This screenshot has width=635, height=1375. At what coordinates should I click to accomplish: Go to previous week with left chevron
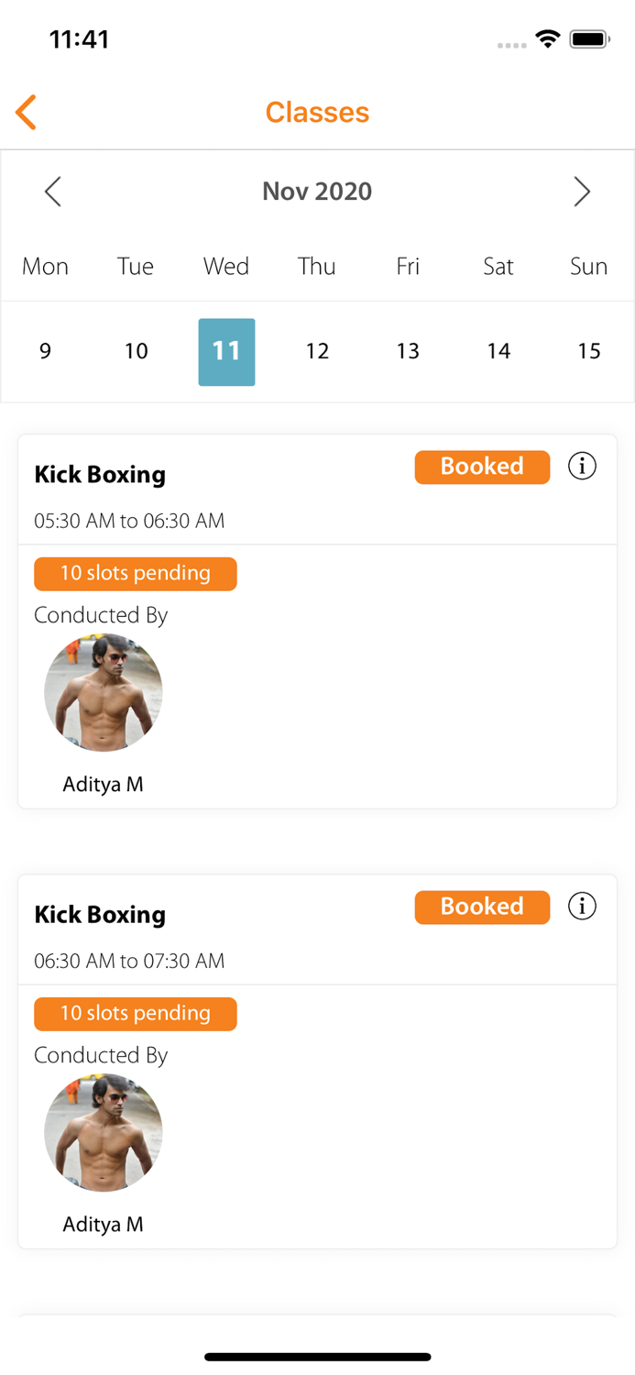click(x=53, y=192)
